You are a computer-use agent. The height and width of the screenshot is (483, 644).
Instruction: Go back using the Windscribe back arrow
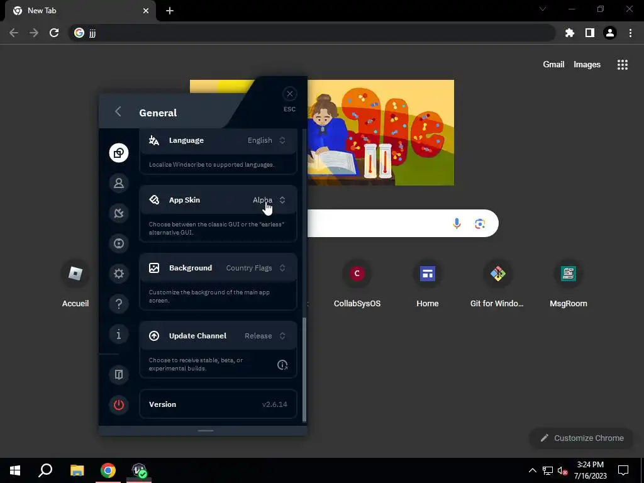click(x=118, y=111)
